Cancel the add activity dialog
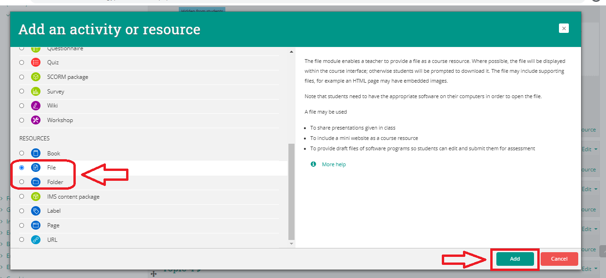The width and height of the screenshot is (606, 278). pyautogui.click(x=559, y=259)
